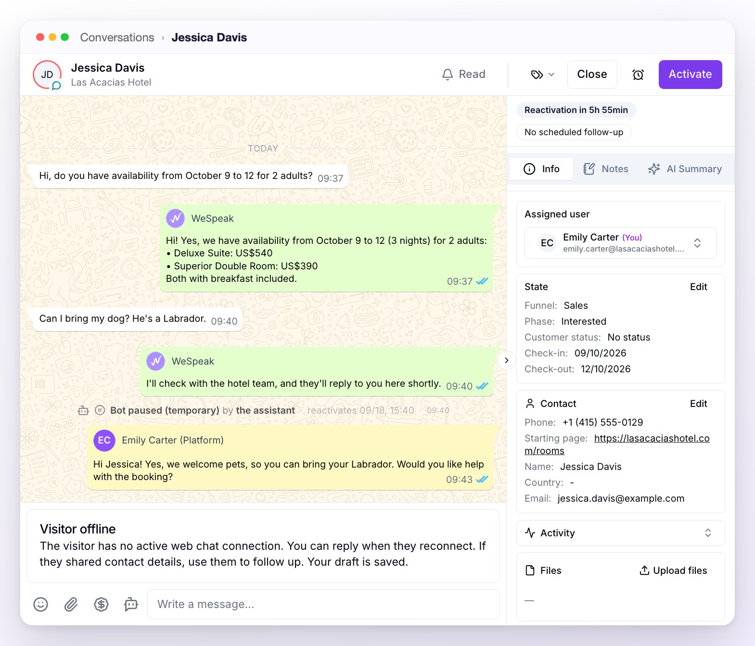This screenshot has height=646, width=755.
Task: Click the Las Acacias Hotel subtitle
Action: click(111, 82)
